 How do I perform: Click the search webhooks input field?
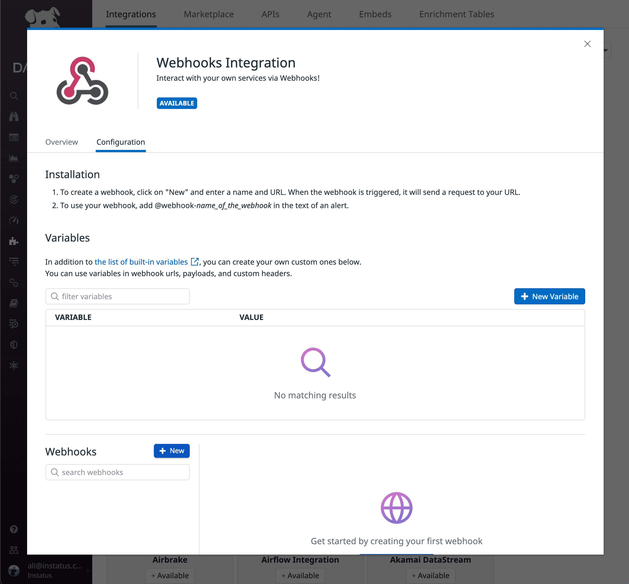coord(117,472)
